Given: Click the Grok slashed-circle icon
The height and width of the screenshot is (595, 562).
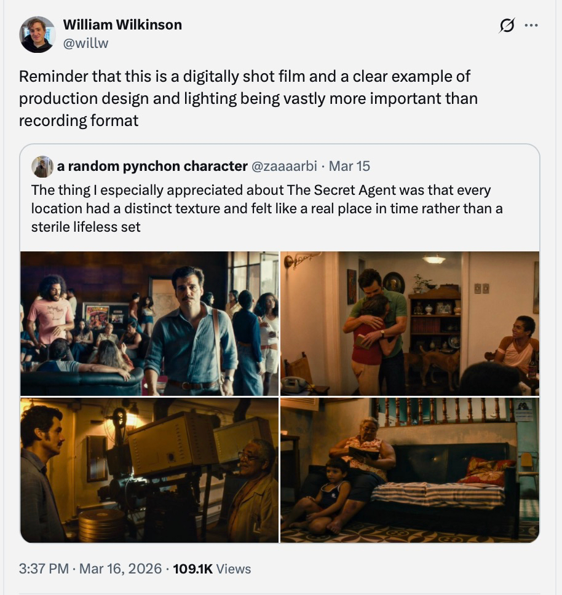Looking at the screenshot, I should point(507,26).
